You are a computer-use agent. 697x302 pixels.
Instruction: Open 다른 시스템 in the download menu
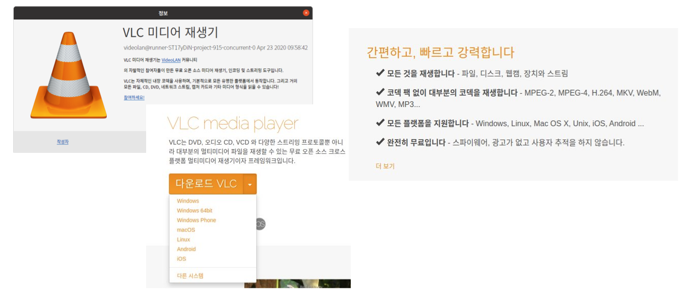tap(190, 276)
